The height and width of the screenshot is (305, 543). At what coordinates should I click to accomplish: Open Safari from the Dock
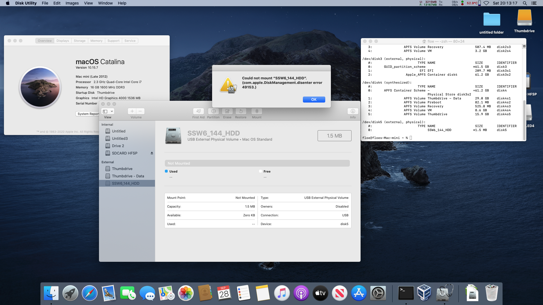pyautogui.click(x=90, y=293)
